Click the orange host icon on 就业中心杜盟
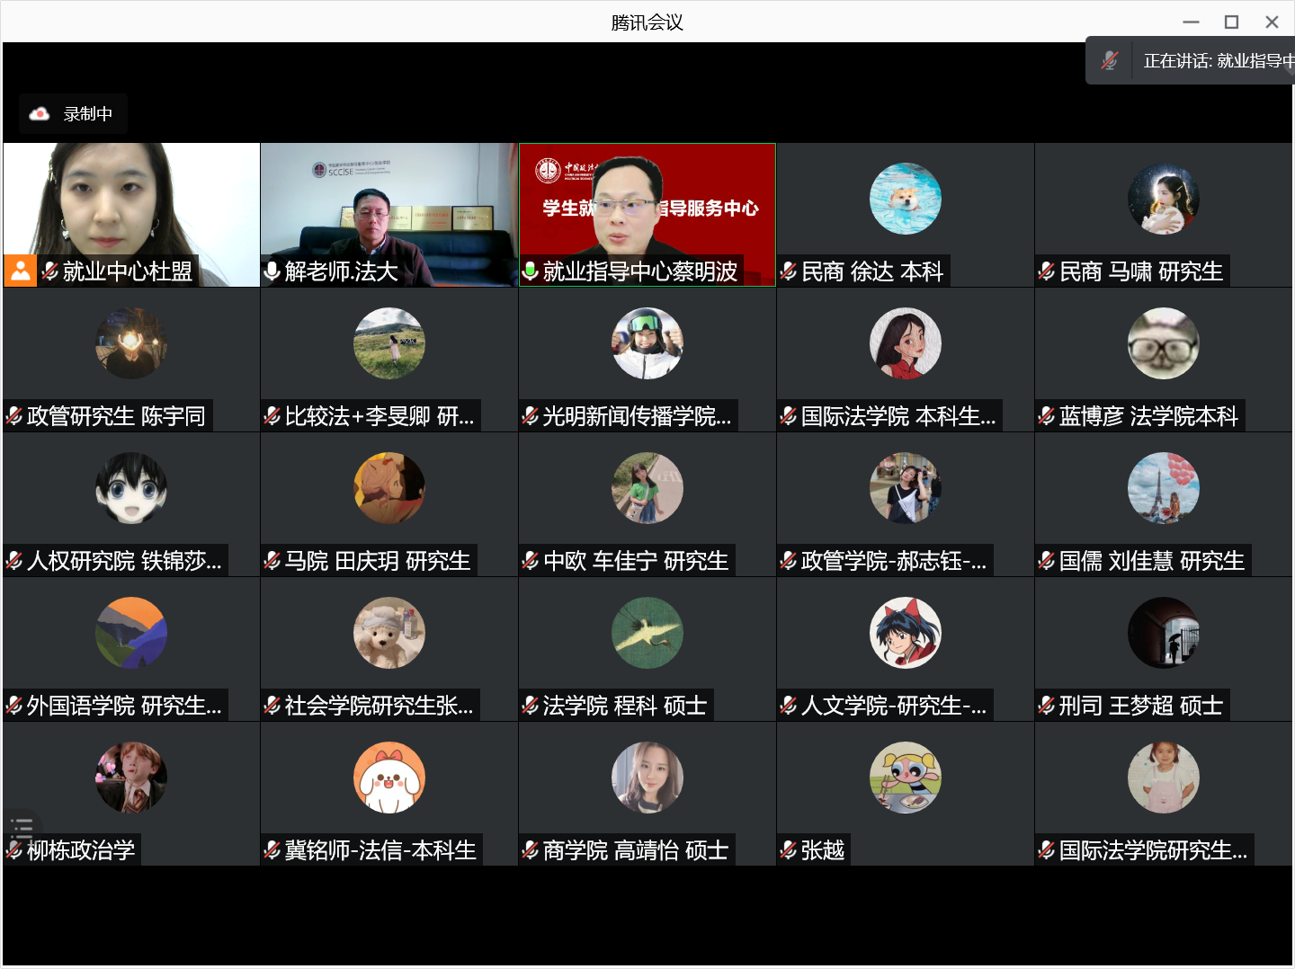 20,271
